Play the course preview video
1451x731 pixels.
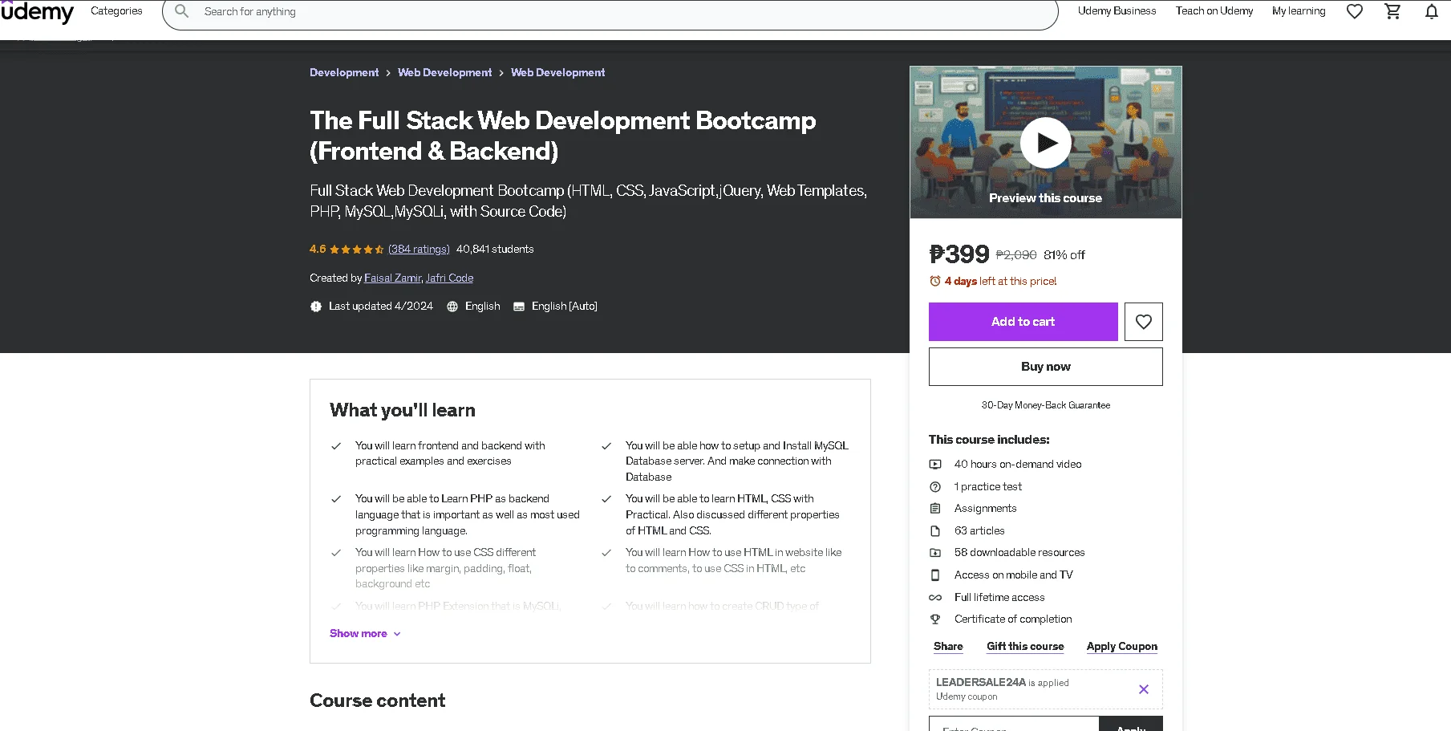click(1045, 143)
